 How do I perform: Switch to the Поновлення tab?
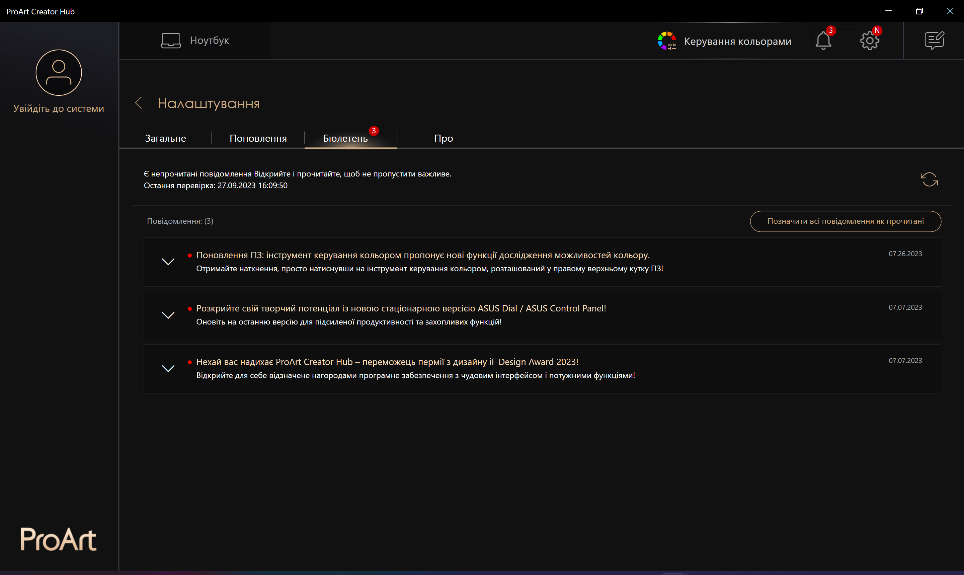[x=258, y=138]
